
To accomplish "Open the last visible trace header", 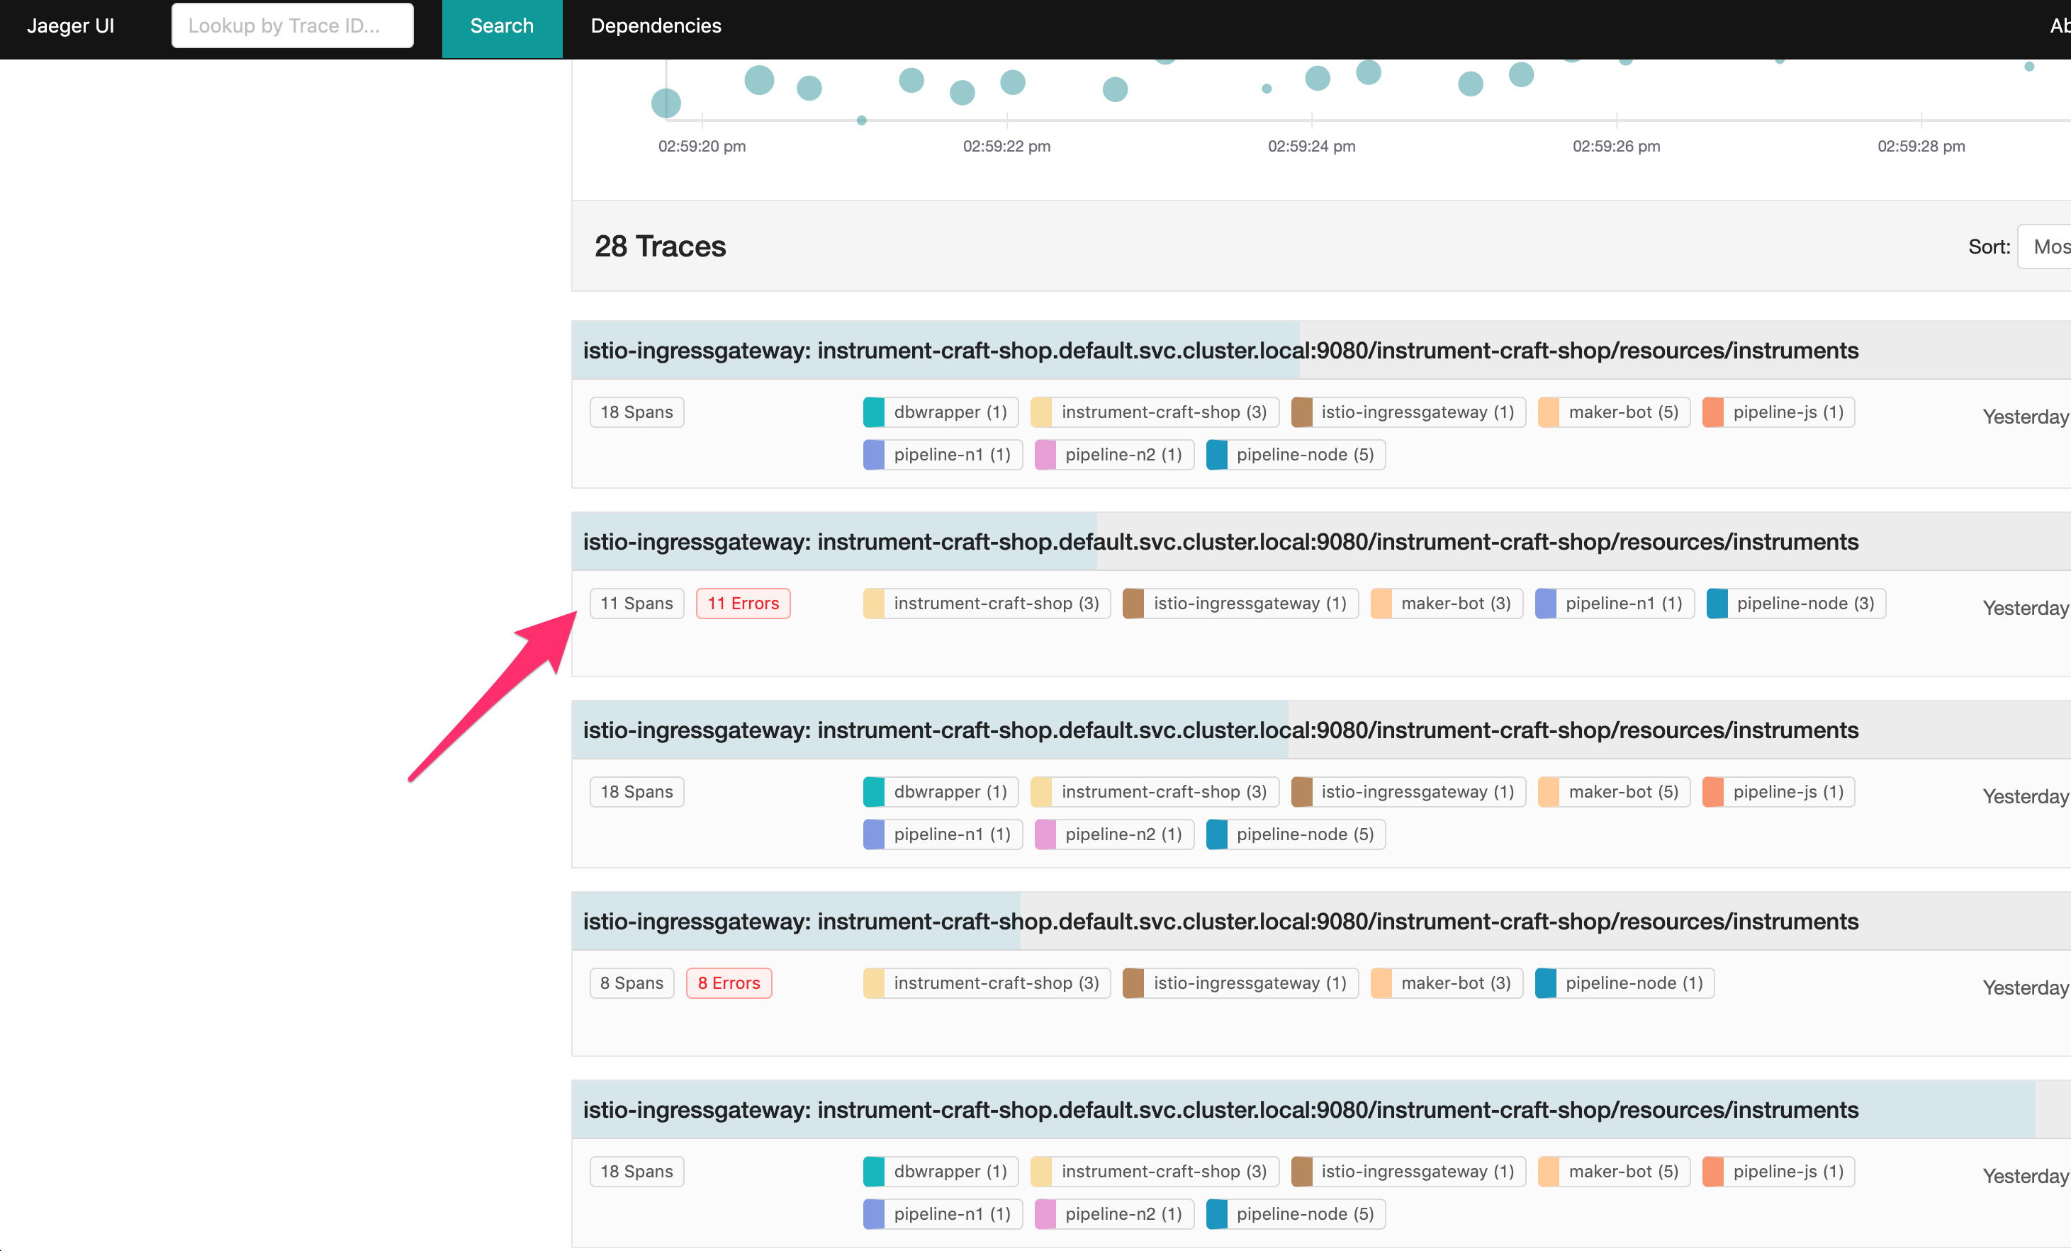I will pos(1220,1110).
